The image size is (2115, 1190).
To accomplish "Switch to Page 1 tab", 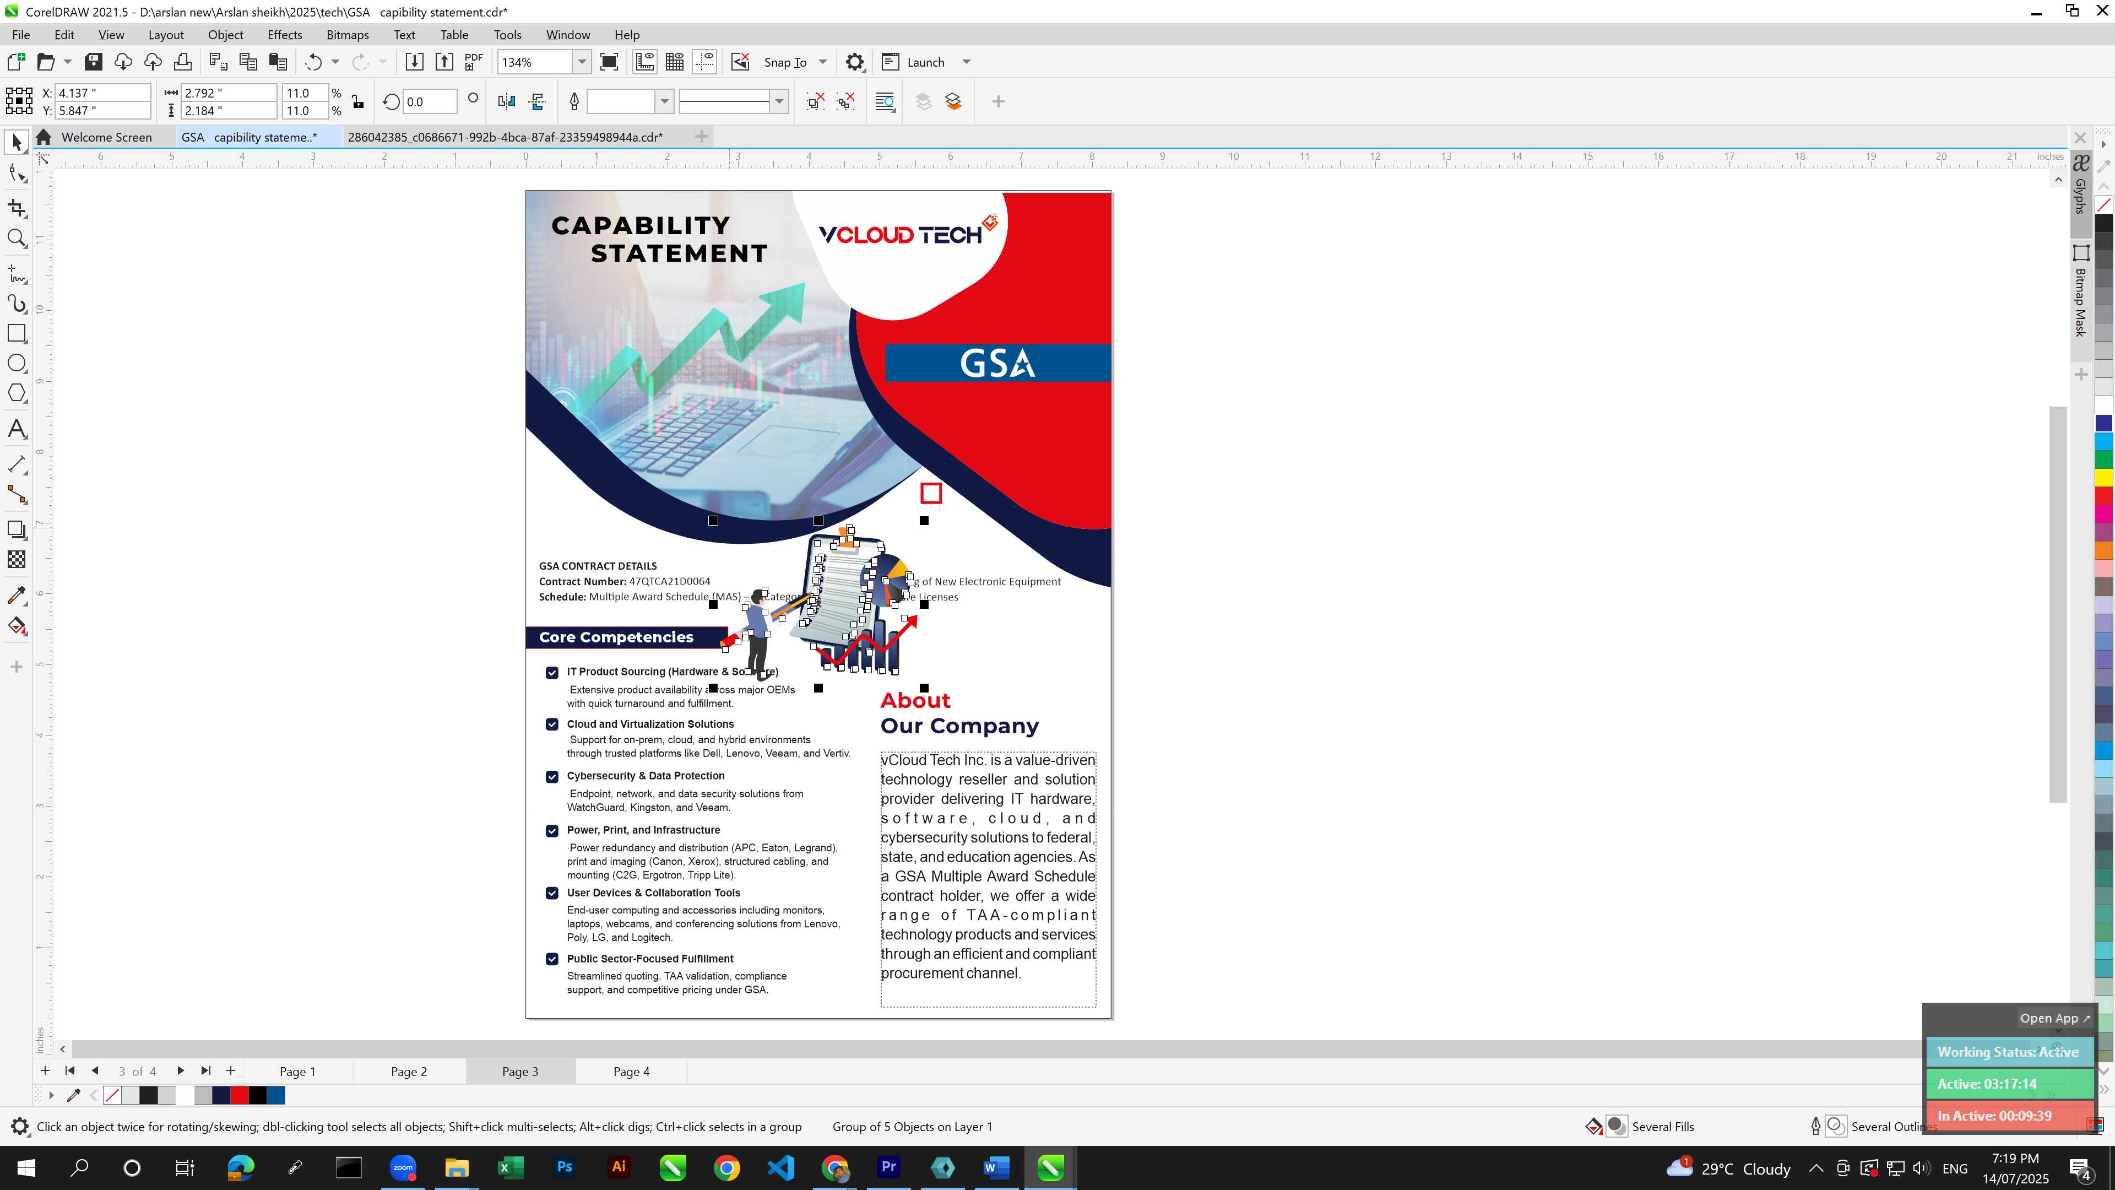I will click(297, 1071).
